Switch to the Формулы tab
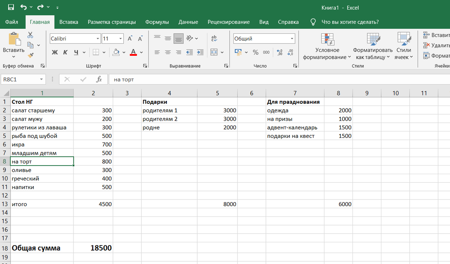 click(157, 22)
